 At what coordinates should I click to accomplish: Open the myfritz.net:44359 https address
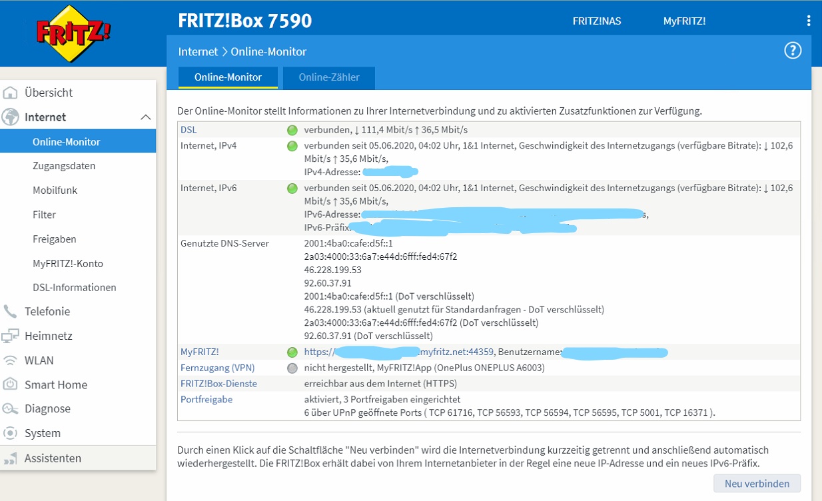399,352
